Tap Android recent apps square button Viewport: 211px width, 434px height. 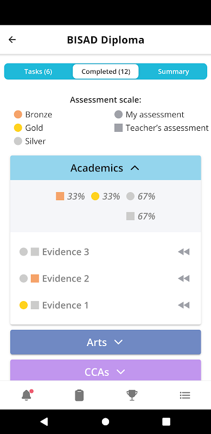pos(166,422)
